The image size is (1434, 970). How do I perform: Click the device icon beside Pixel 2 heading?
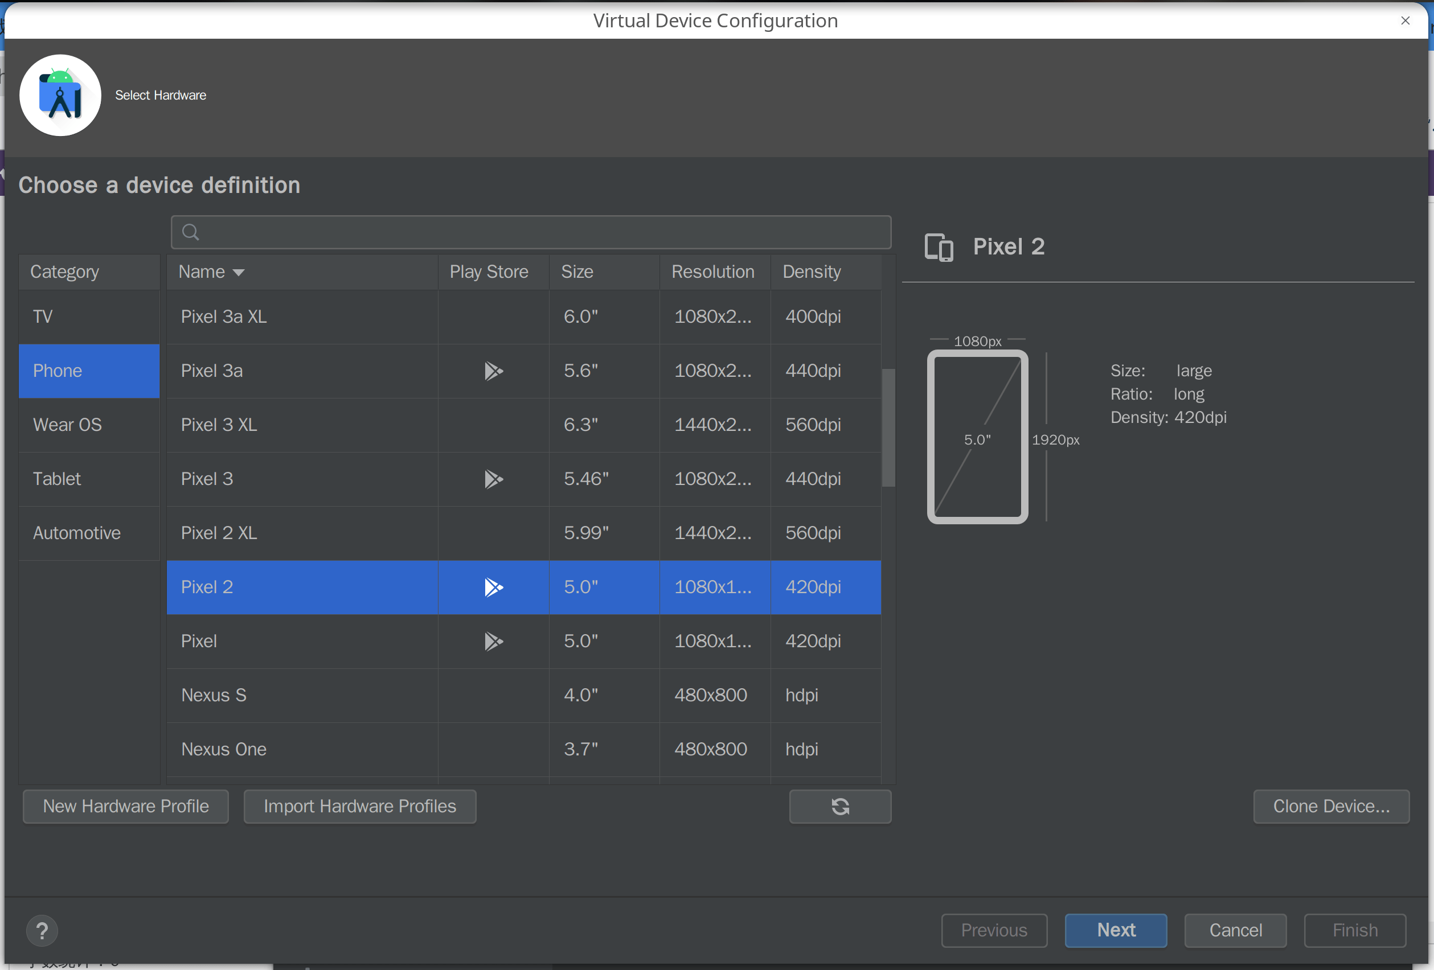[939, 247]
